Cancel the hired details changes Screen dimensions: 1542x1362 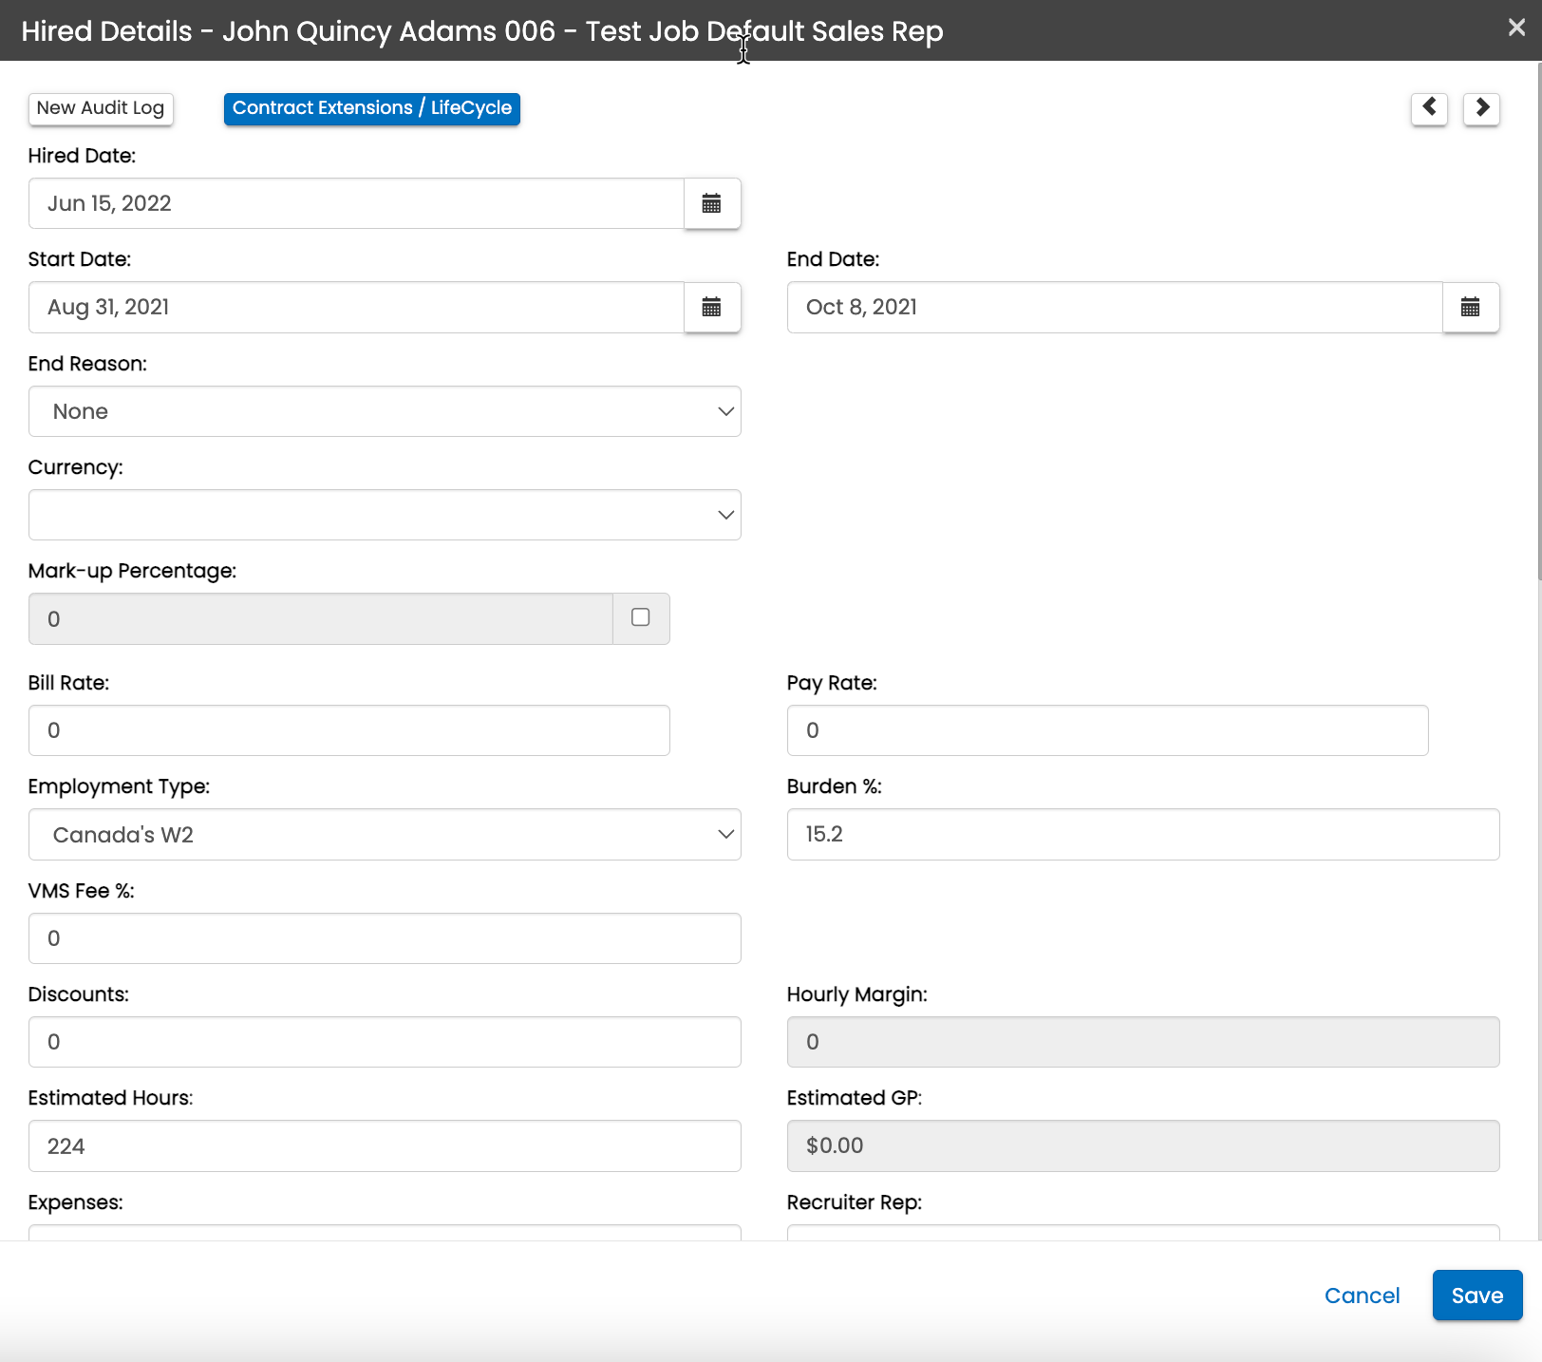(x=1362, y=1296)
